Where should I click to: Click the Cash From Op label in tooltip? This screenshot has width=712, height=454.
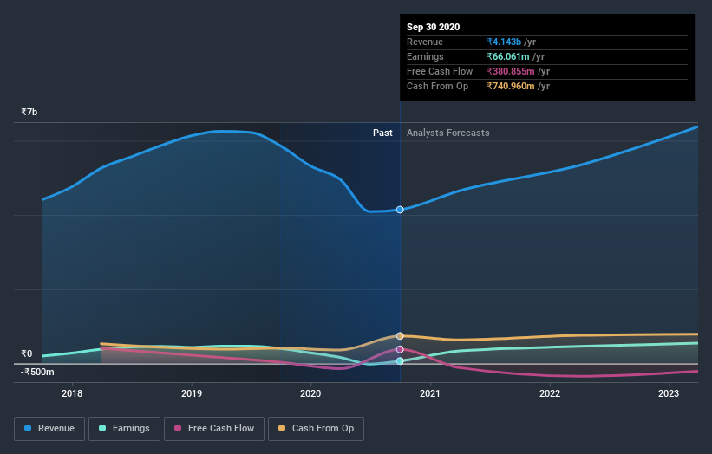click(x=437, y=86)
